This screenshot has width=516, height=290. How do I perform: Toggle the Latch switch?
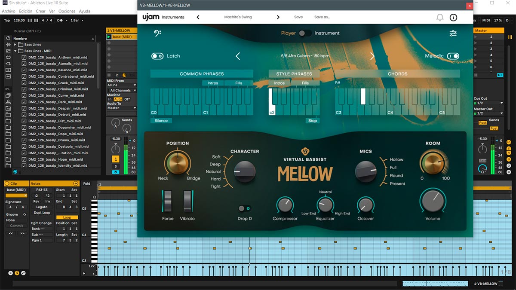tap(157, 56)
